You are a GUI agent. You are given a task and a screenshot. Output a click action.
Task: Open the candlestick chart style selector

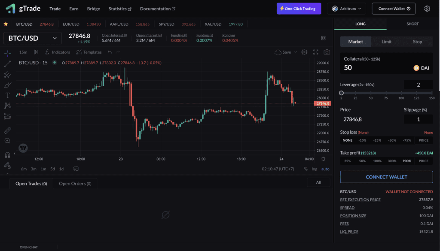[x=36, y=52]
